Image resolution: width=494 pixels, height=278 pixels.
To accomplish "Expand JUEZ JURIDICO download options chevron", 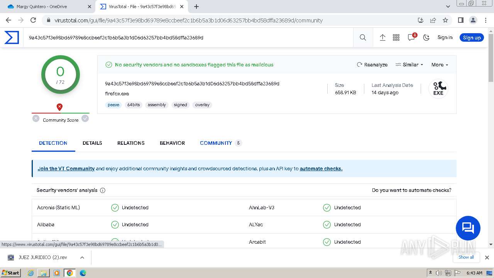I will [82, 258].
